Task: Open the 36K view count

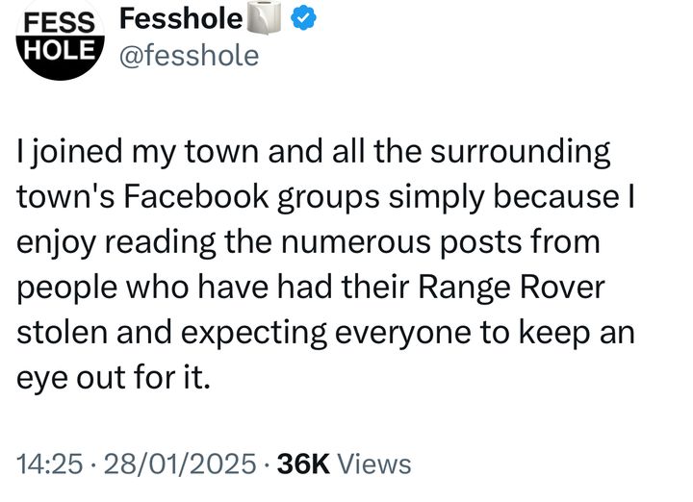Action: click(303, 464)
